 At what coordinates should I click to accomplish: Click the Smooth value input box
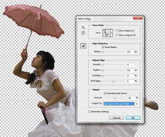pos(129,65)
